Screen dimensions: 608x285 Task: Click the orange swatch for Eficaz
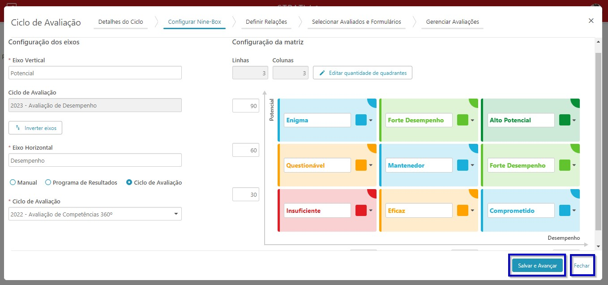[462, 211]
